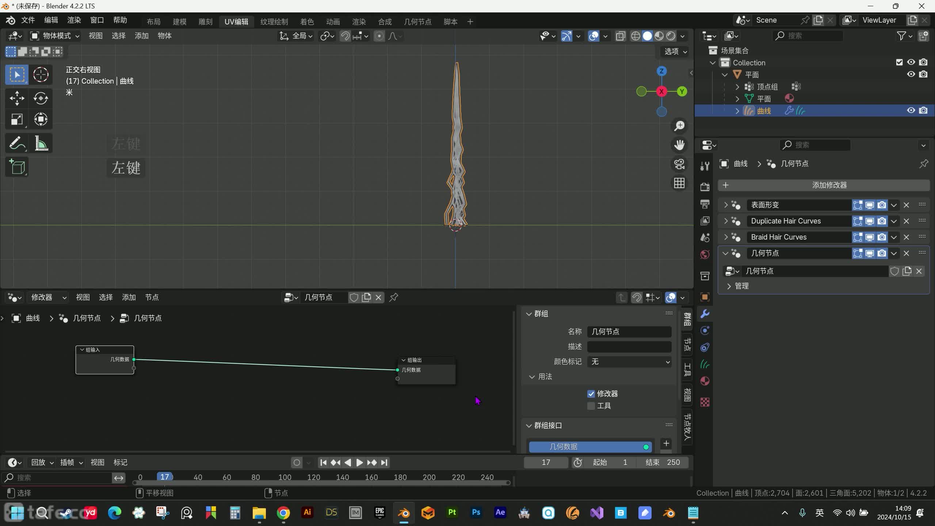Open the Render properties tab

click(705, 187)
